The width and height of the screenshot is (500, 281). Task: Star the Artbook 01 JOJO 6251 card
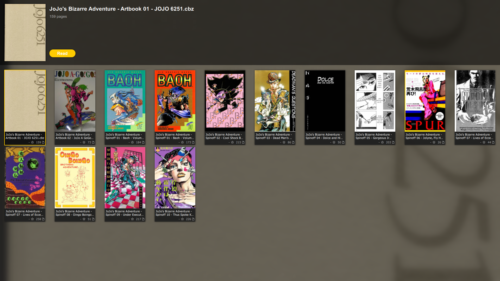click(33, 142)
